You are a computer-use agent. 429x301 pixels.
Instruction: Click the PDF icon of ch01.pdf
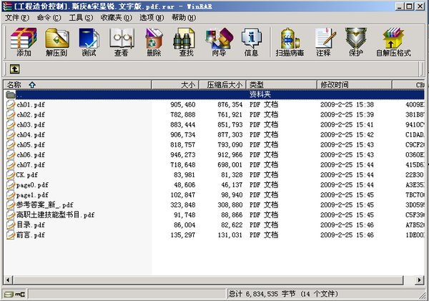tap(11, 104)
